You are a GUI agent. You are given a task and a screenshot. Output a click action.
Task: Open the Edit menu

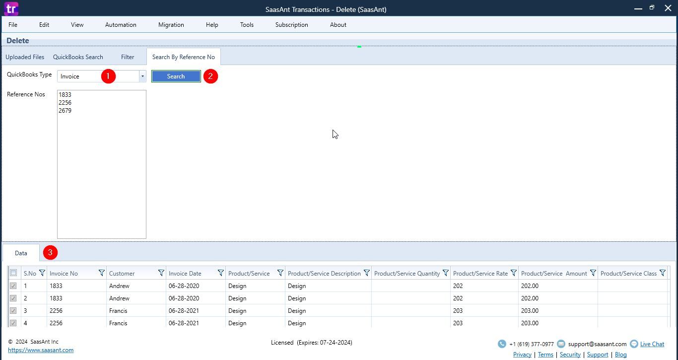pos(44,25)
